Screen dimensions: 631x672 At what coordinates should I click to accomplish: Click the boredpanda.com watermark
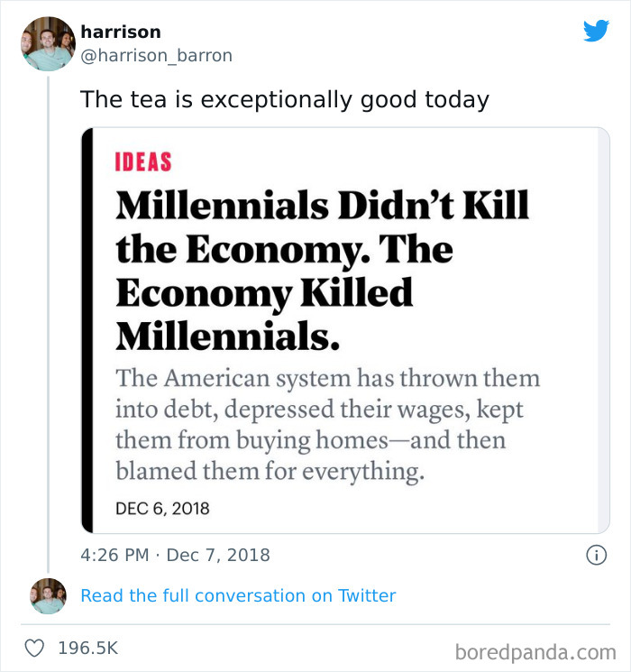click(535, 650)
